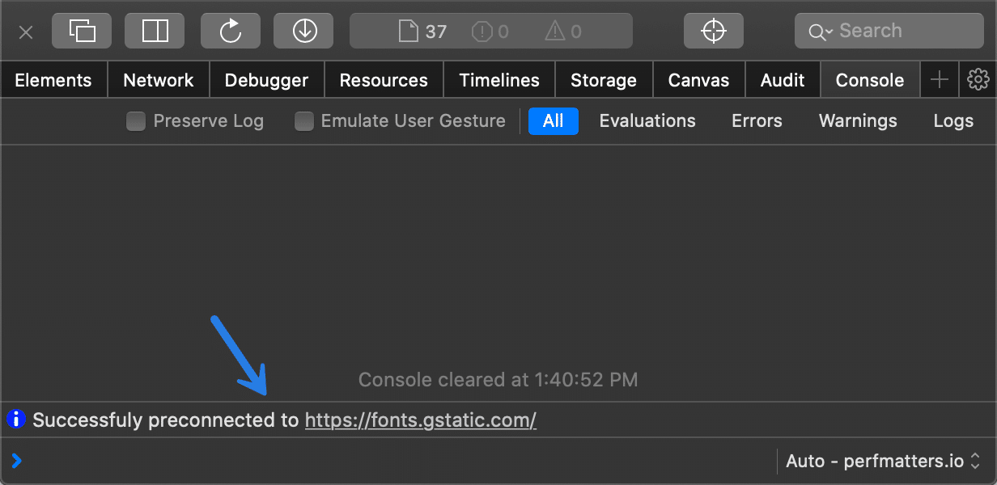Add a new tab with the plus icon
997x485 pixels.
[x=939, y=80]
